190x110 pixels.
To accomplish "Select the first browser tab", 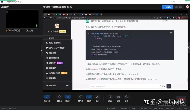I will click(45, 14).
